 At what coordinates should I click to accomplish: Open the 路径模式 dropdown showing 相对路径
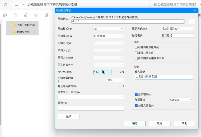178,35
